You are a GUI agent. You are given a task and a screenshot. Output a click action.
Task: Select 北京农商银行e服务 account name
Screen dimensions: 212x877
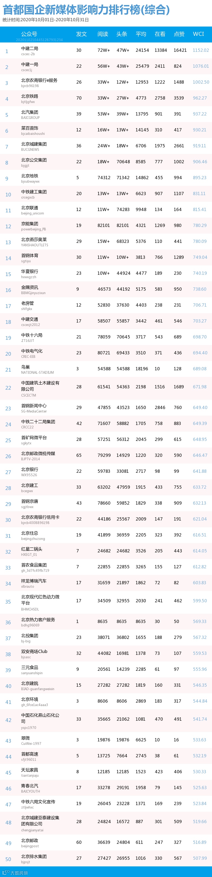point(39,80)
